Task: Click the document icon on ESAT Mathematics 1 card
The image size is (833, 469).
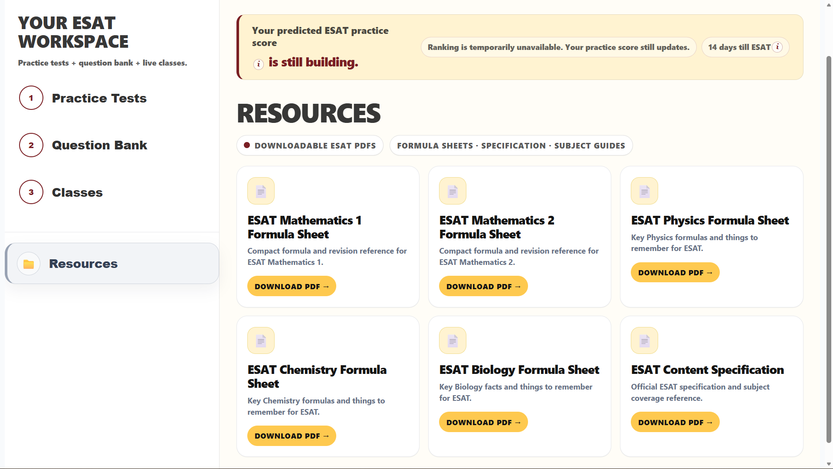Action: [261, 191]
